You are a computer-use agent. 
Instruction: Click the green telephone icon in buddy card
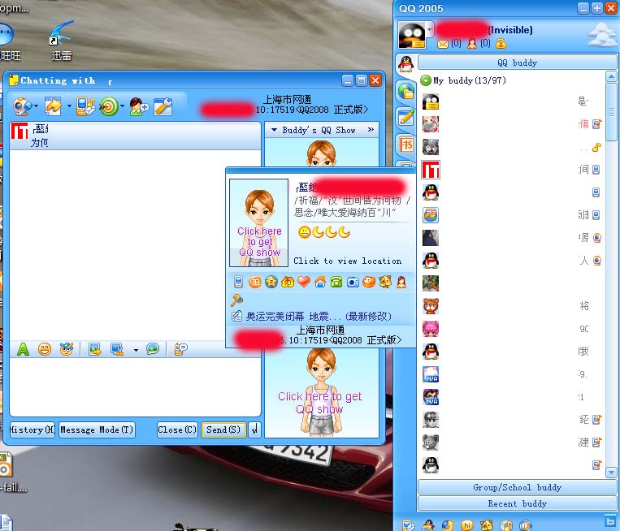click(x=336, y=282)
